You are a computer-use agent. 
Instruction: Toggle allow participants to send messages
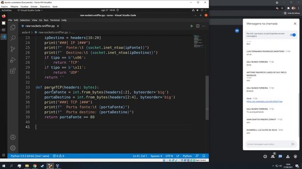click(x=293, y=35)
